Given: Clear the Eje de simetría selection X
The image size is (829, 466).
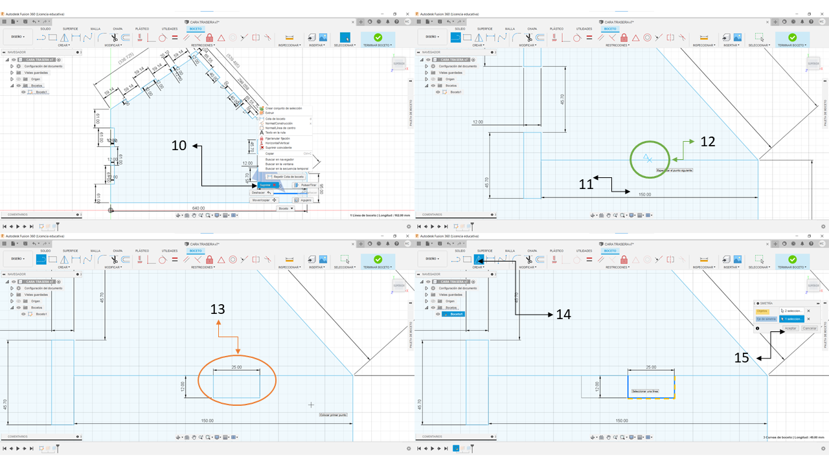Looking at the screenshot, I should click(808, 319).
